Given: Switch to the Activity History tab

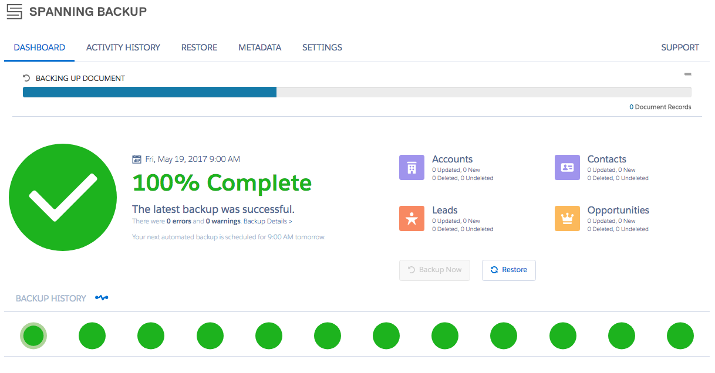Looking at the screenshot, I should tap(123, 48).
